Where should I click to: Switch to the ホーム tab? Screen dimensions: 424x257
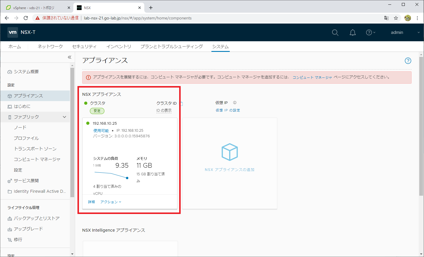point(14,47)
